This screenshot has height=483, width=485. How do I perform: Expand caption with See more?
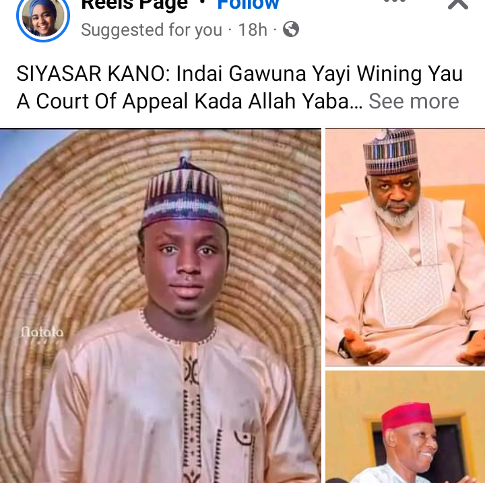(x=414, y=101)
